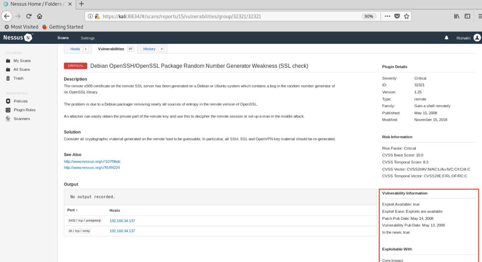This screenshot has height=262, width=482.
Task: Click the Published May 15, 2008 value
Action: pos(426,113)
